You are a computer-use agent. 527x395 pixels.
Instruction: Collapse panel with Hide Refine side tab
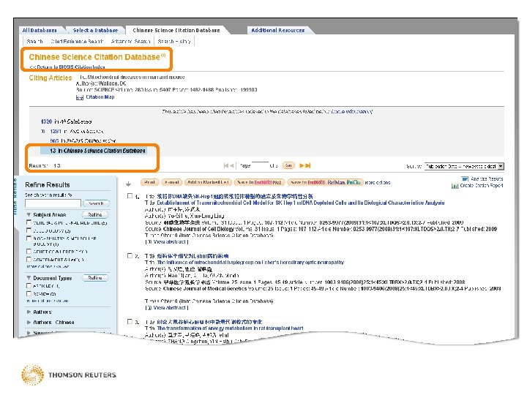pyautogui.click(x=15, y=197)
